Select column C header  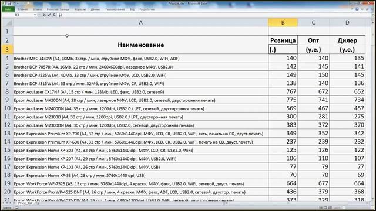tap(313, 22)
